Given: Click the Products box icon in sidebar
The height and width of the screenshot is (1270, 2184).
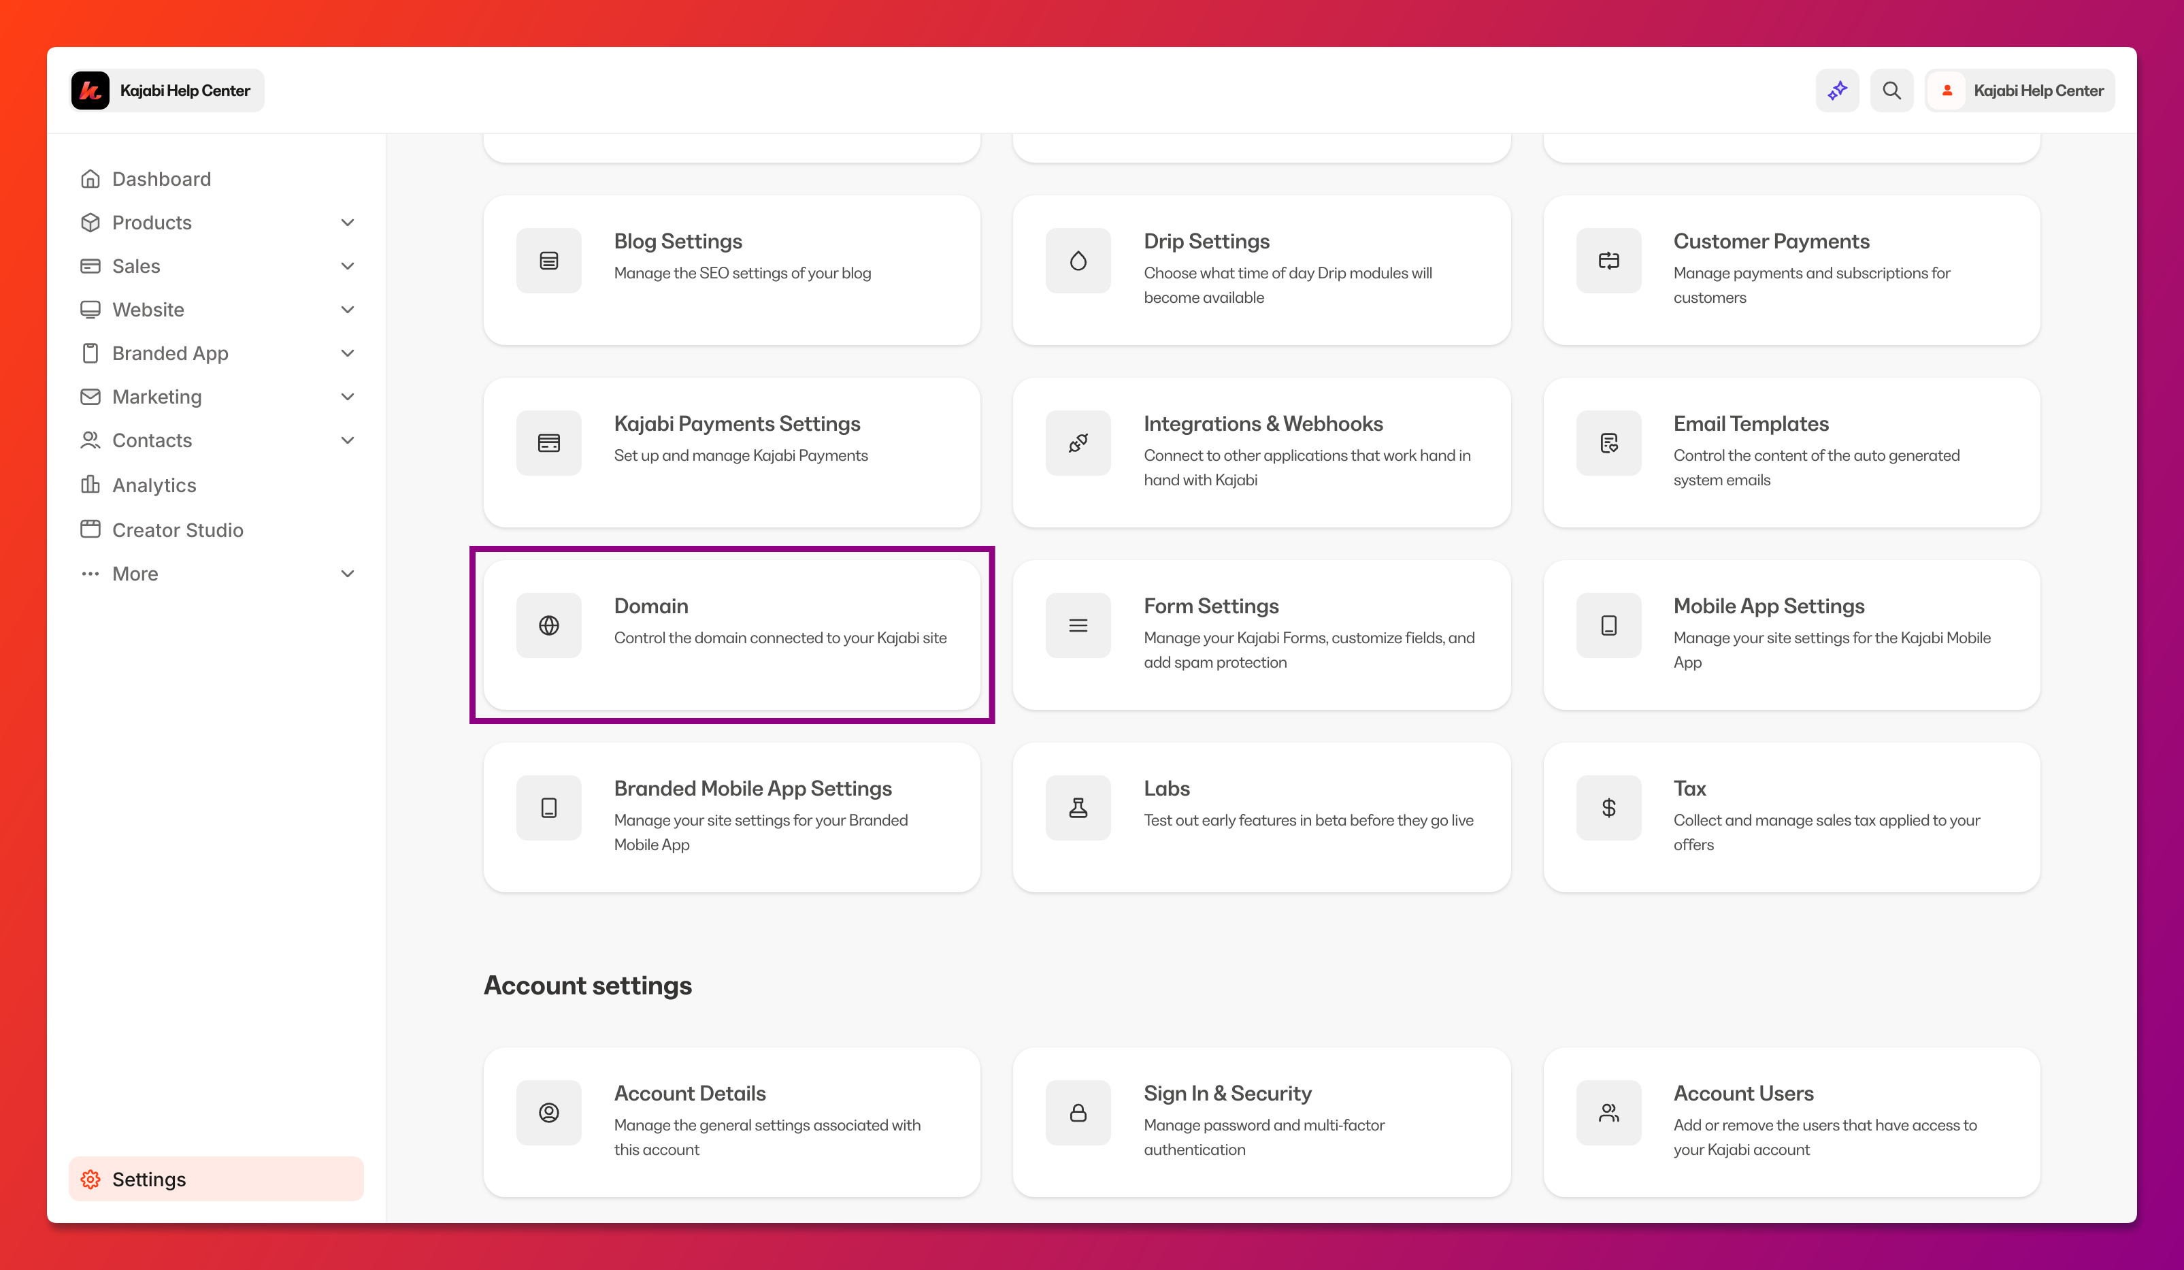Looking at the screenshot, I should pyautogui.click(x=90, y=223).
